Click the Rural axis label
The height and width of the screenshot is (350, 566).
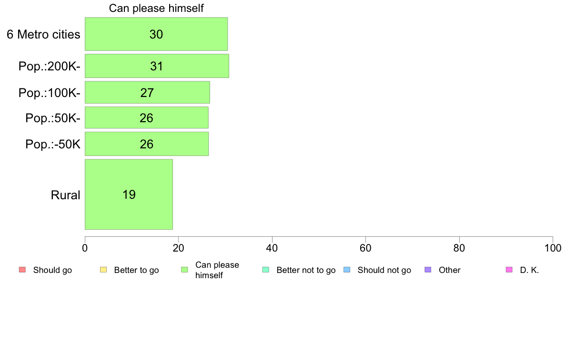pyautogui.click(x=65, y=195)
